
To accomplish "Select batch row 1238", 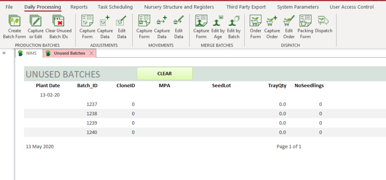I will click(x=92, y=114).
